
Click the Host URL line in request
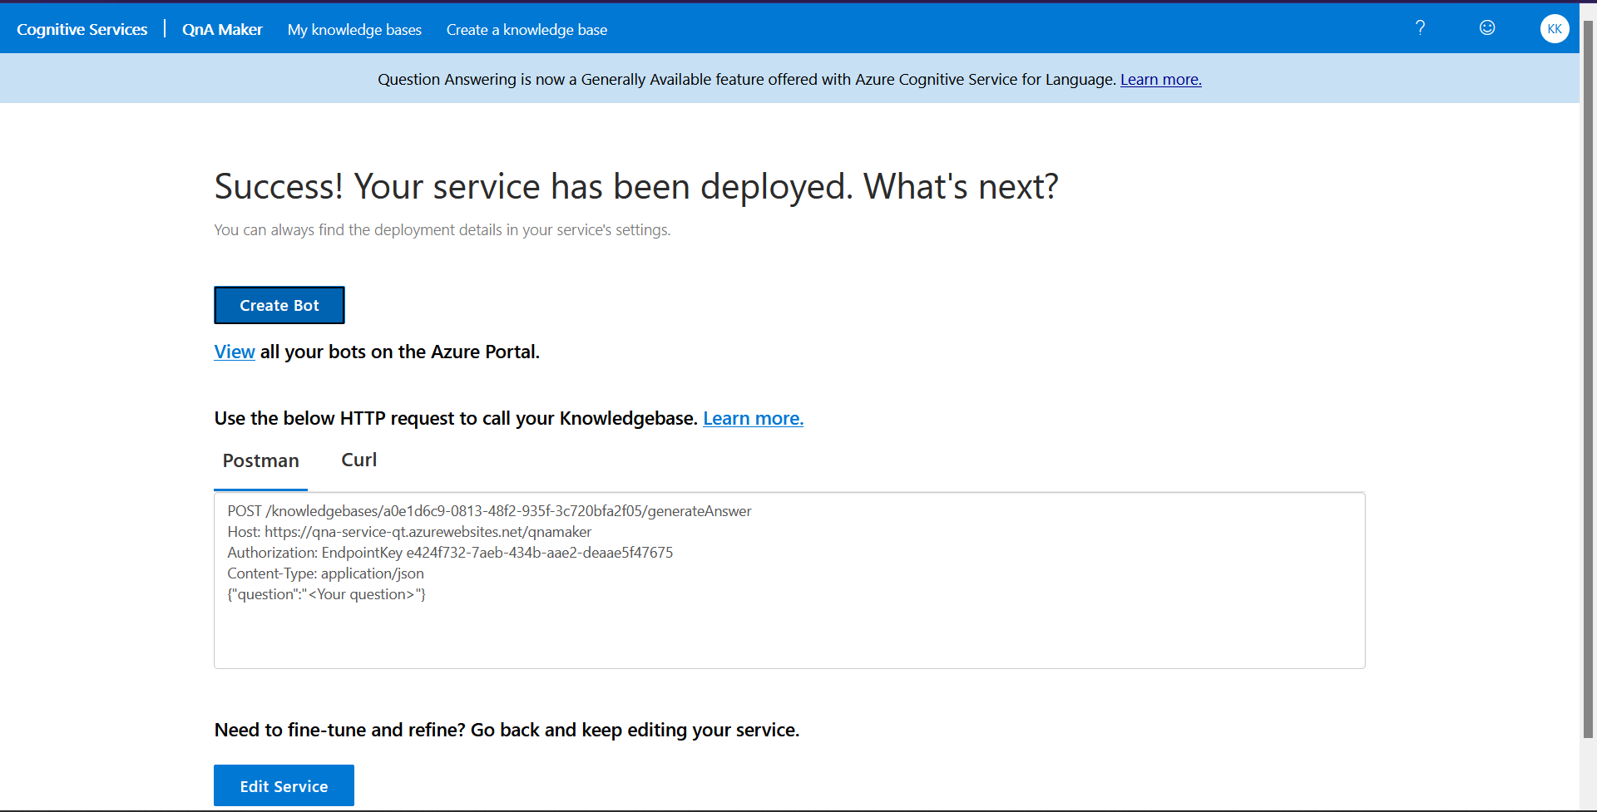409,532
